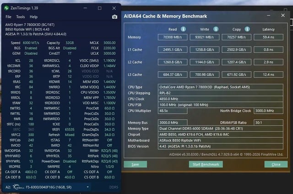
Task: Close the AIDA64 benchmark window via X
Action: [x=283, y=16]
